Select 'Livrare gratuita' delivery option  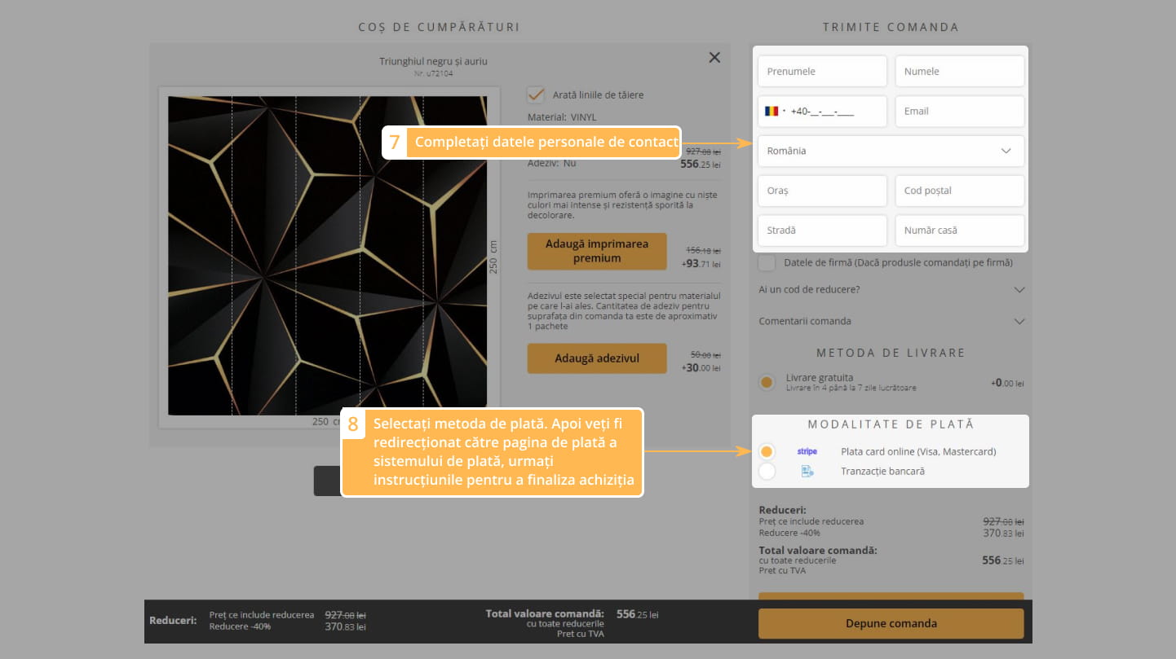coord(767,382)
